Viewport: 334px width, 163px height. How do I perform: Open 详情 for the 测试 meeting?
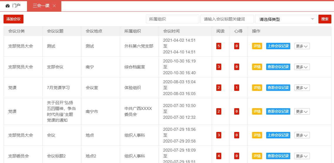point(257,46)
